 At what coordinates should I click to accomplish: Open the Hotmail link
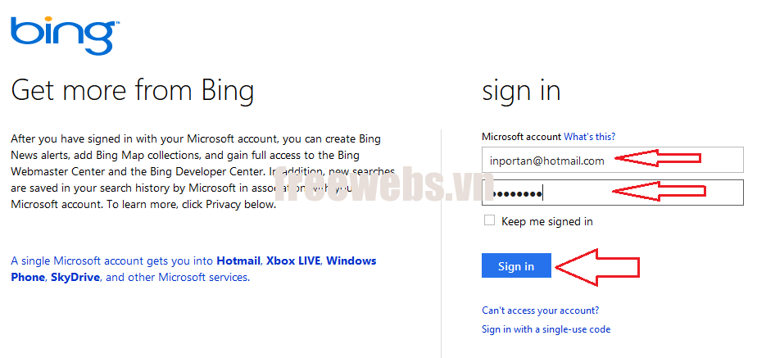[238, 261]
